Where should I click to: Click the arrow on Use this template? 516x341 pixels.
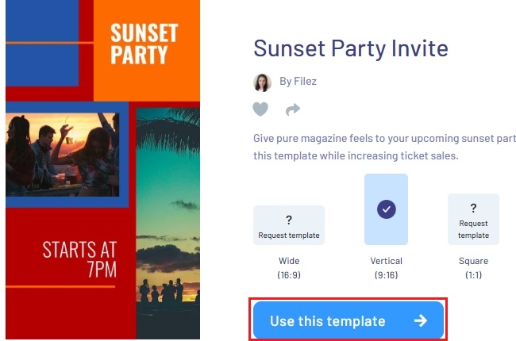coord(421,321)
